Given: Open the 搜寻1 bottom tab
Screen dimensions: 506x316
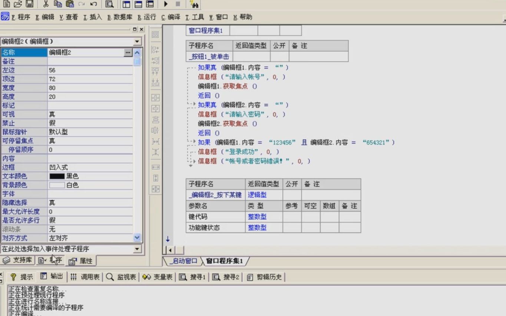Looking at the screenshot, I should tap(192, 277).
